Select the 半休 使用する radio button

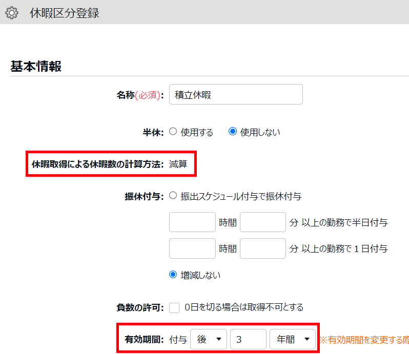pos(173,132)
